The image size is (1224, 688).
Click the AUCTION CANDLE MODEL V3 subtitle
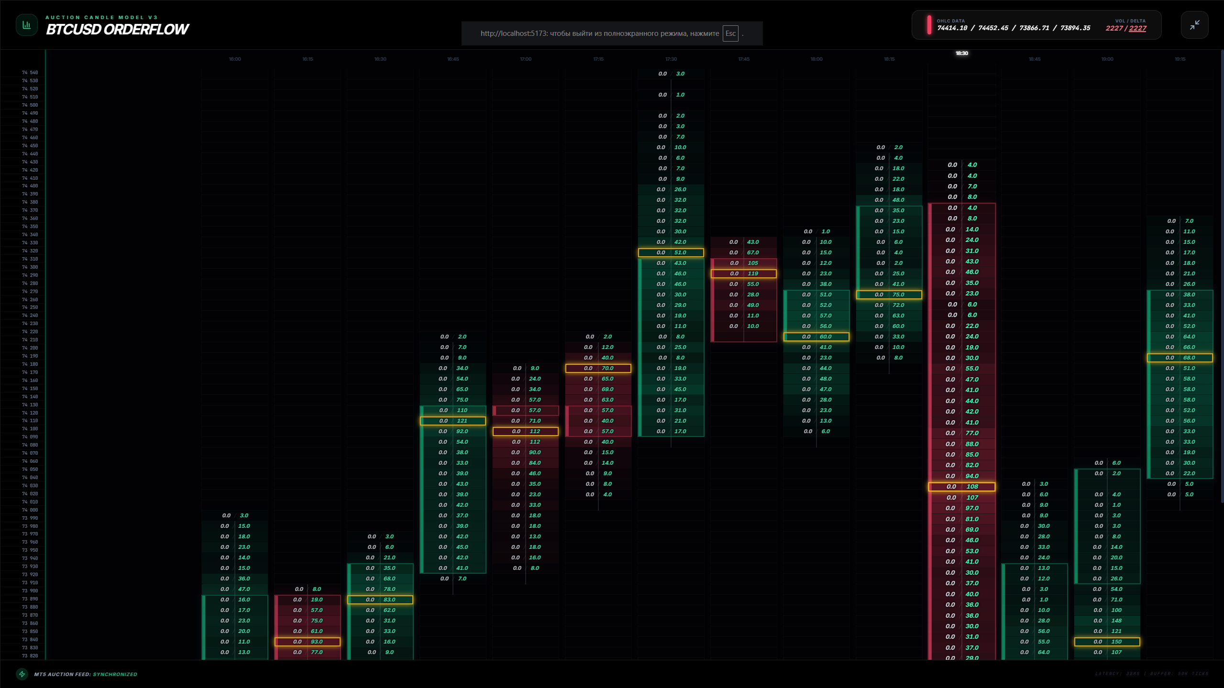pyautogui.click(x=101, y=17)
